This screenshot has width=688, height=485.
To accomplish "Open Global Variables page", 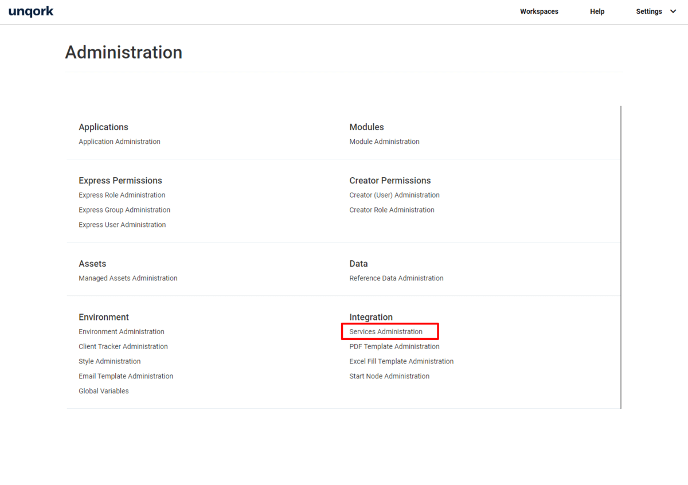I will click(x=104, y=391).
